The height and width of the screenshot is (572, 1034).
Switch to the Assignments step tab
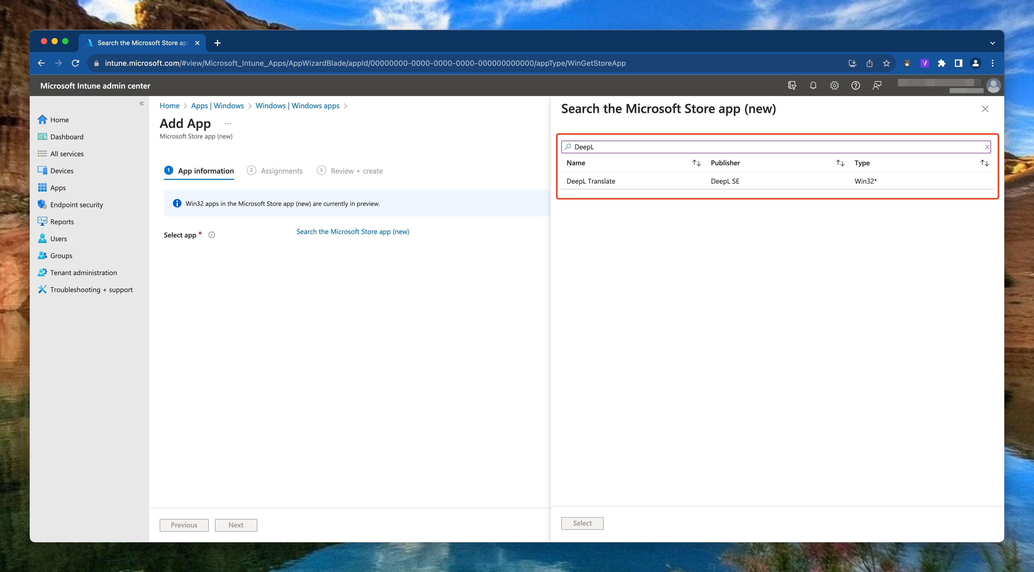(x=281, y=171)
